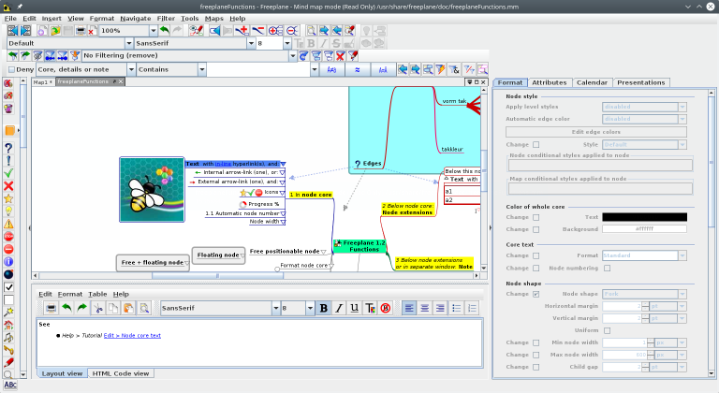This screenshot has width=719, height=393.
Task: Click the red X in filter toolbar
Action: pos(340,56)
